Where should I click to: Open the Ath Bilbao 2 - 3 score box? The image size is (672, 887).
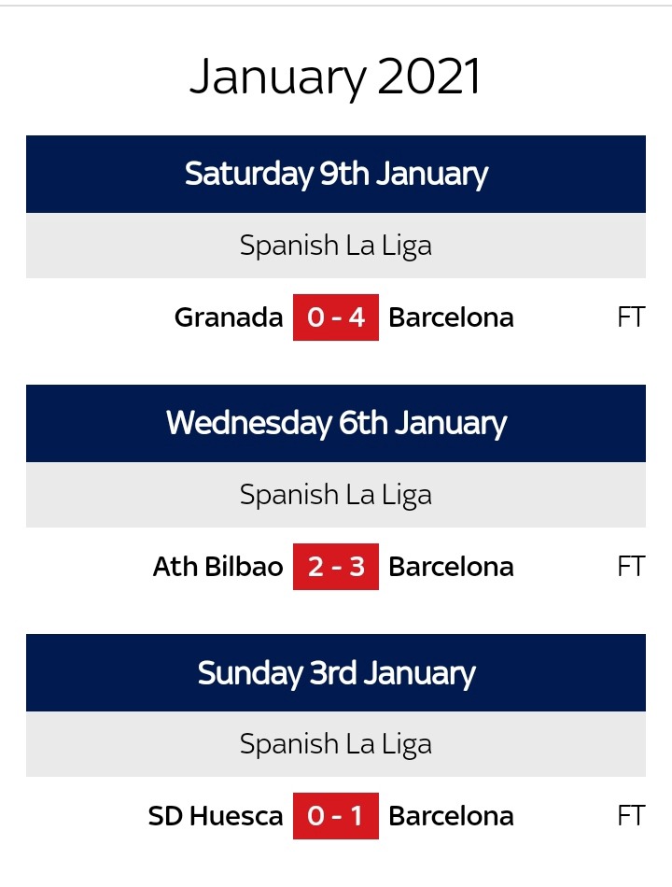coord(335,567)
